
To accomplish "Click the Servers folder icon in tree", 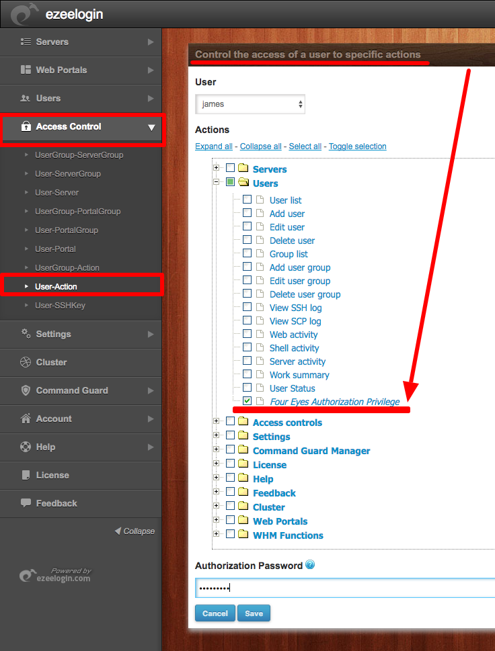I will (x=243, y=168).
